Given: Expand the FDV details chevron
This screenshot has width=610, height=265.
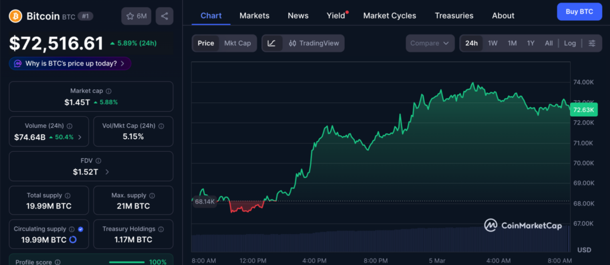Looking at the screenshot, I should coord(107,172).
